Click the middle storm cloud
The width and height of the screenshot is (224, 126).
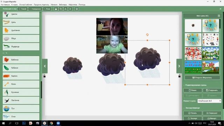click(111, 64)
